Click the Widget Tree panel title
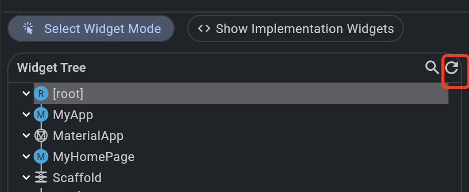The height and width of the screenshot is (192, 469). pos(52,68)
